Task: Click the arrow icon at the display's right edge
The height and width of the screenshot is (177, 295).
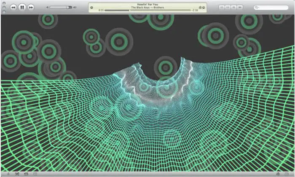Action: pyautogui.click(x=204, y=8)
